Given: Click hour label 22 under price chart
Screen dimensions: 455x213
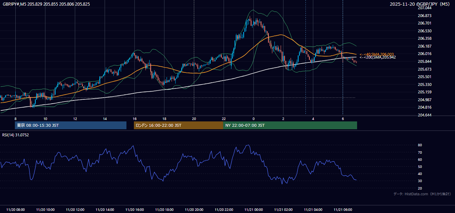Looking at the screenshot, I should [224, 119].
